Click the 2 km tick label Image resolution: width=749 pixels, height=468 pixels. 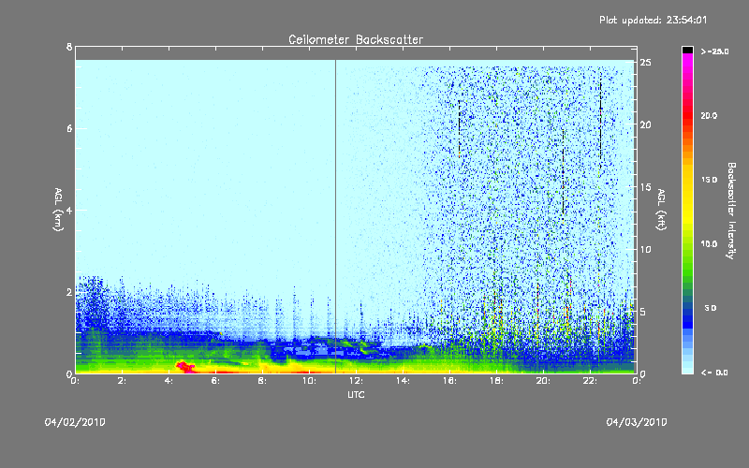[x=69, y=292]
